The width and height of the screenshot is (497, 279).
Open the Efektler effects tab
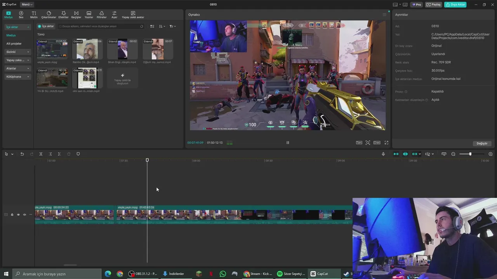[63, 15]
